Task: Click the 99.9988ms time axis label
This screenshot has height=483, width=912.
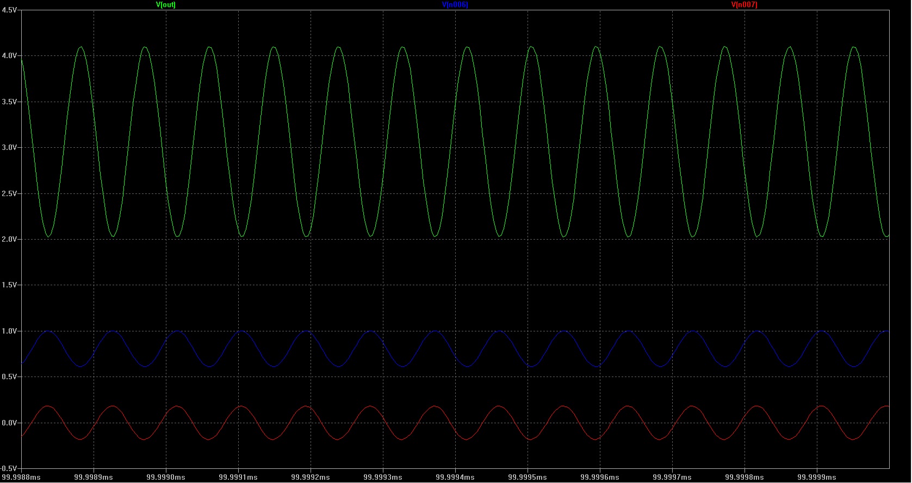Action: 21,477
